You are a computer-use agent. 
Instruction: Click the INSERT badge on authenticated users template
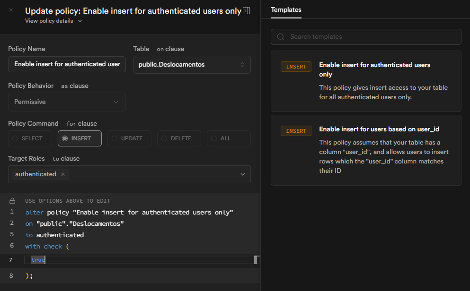tap(296, 67)
